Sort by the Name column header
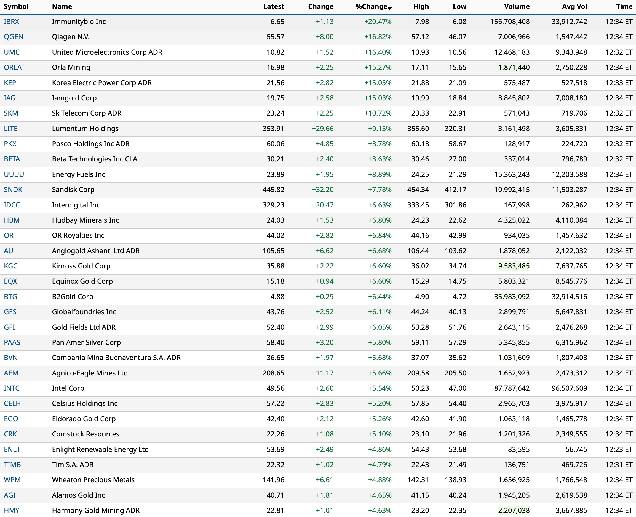This screenshot has height=517, width=636. point(62,7)
